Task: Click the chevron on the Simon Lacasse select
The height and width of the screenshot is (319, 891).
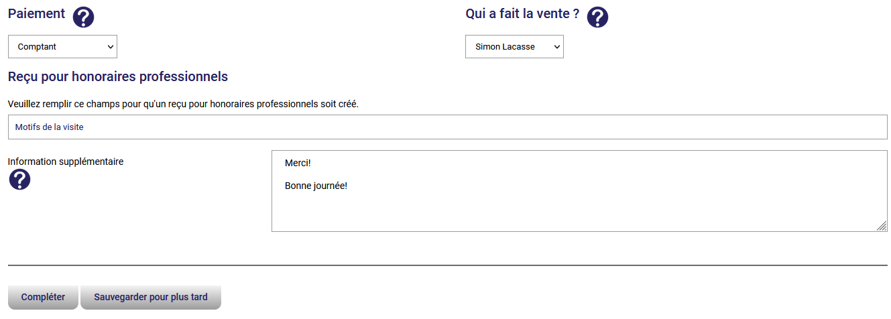Action: 556,47
